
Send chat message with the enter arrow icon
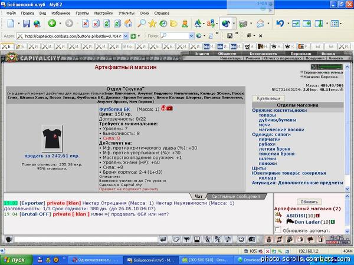[x=163, y=239]
